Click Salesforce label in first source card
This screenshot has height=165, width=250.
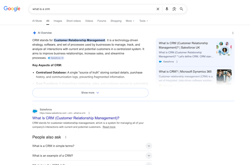pos(168,61)
